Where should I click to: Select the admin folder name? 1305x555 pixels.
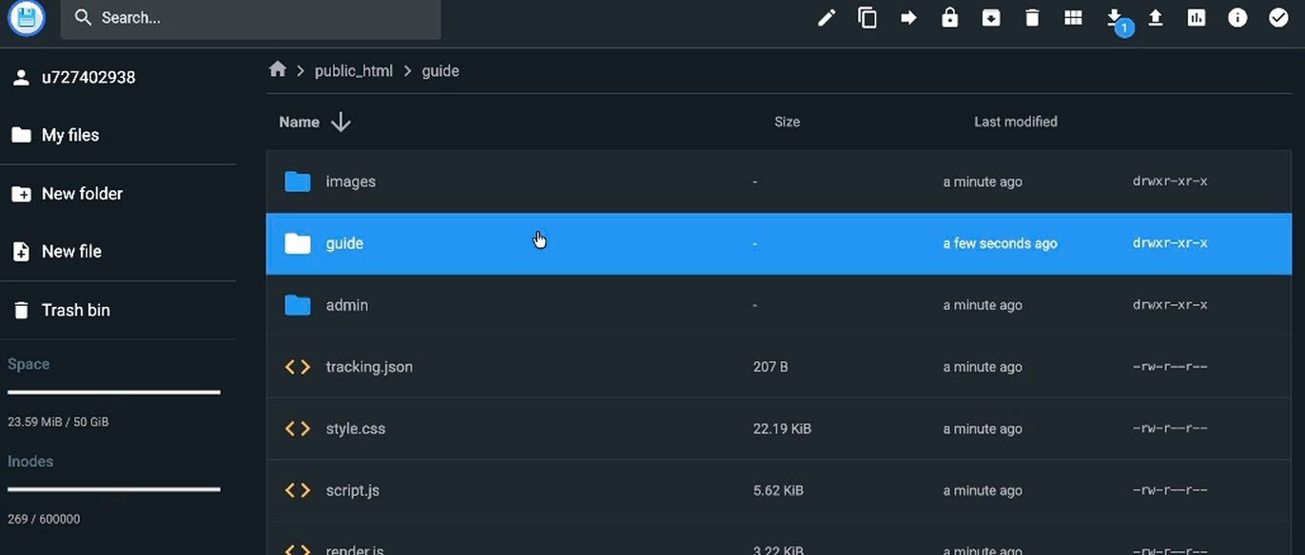[347, 305]
